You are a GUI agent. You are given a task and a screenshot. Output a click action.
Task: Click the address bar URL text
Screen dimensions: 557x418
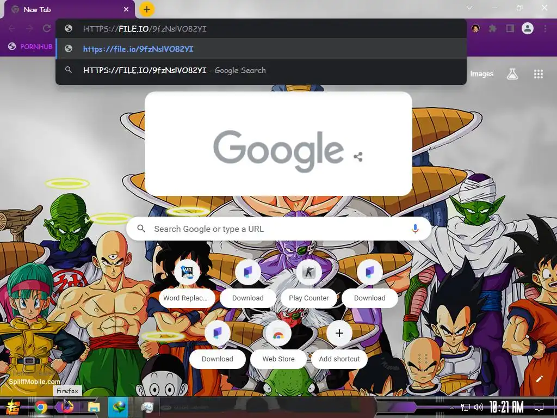click(x=145, y=29)
